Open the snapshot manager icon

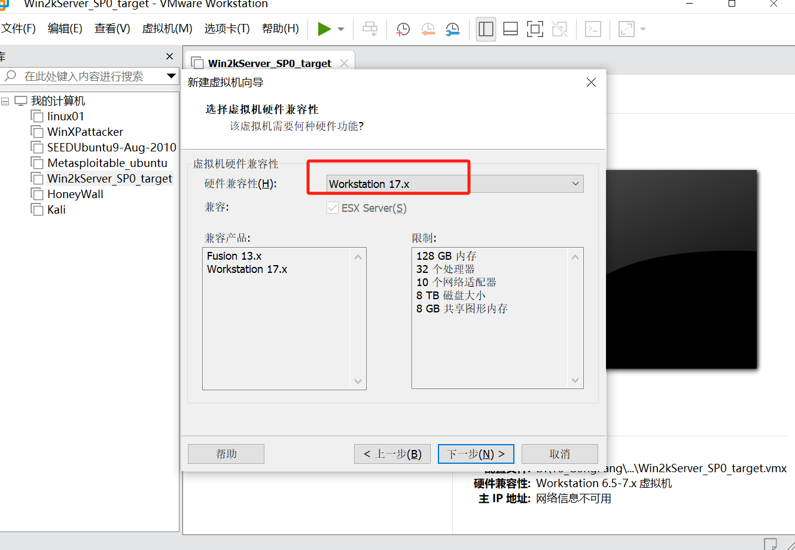click(x=453, y=29)
